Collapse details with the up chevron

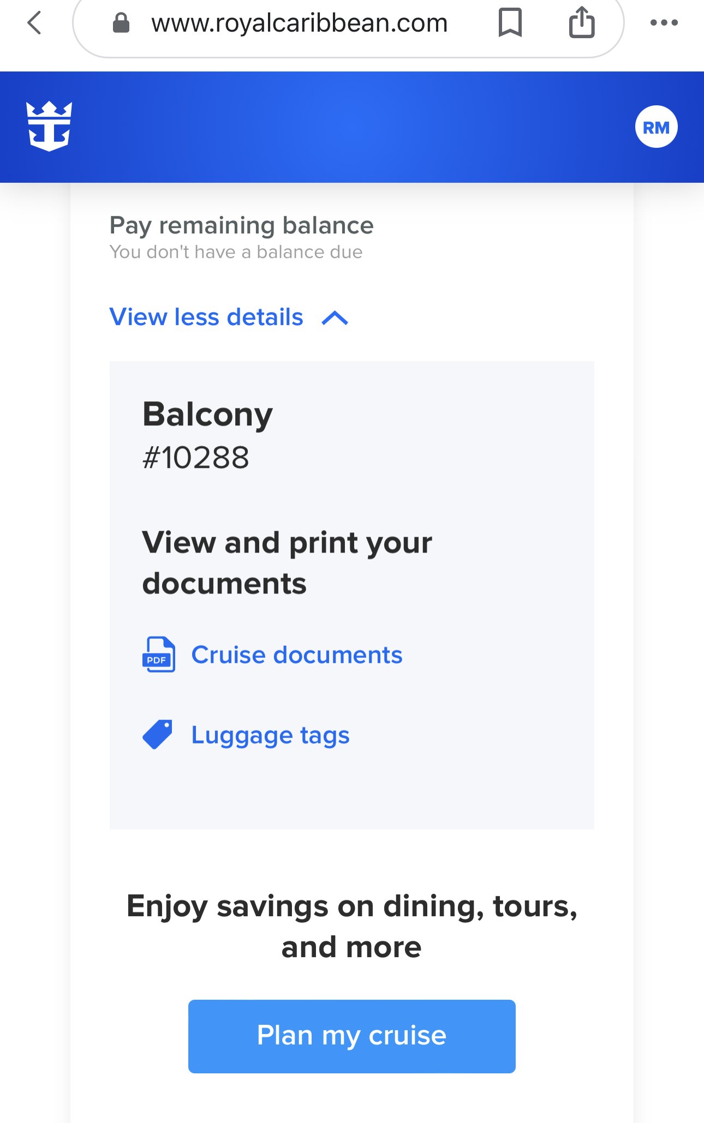335,318
